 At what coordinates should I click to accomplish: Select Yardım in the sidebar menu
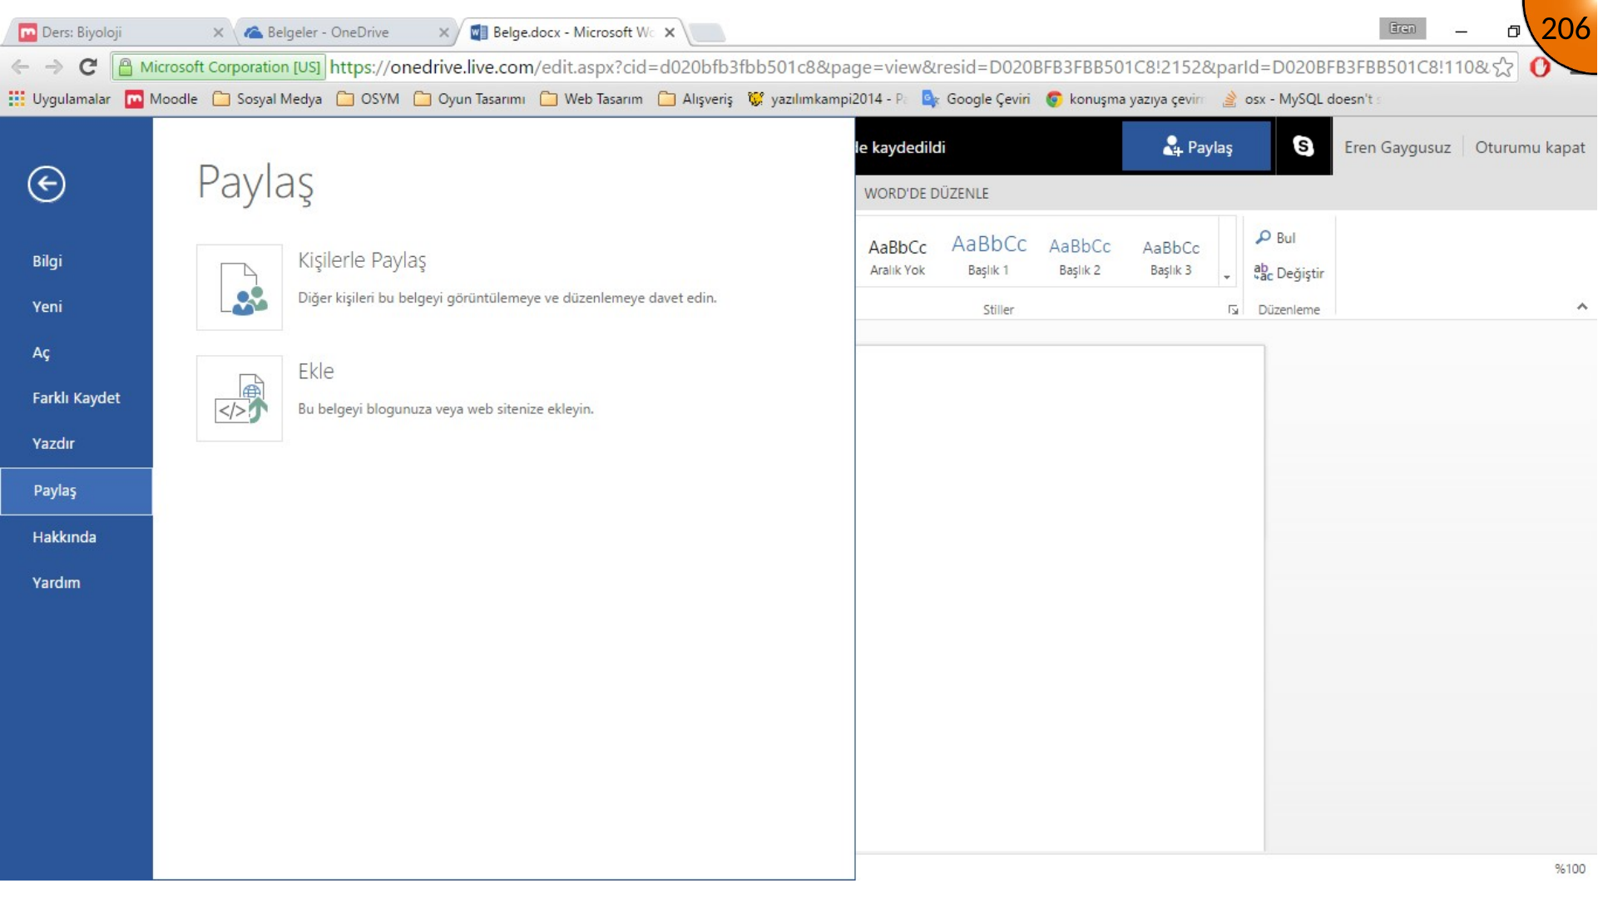[x=77, y=583]
